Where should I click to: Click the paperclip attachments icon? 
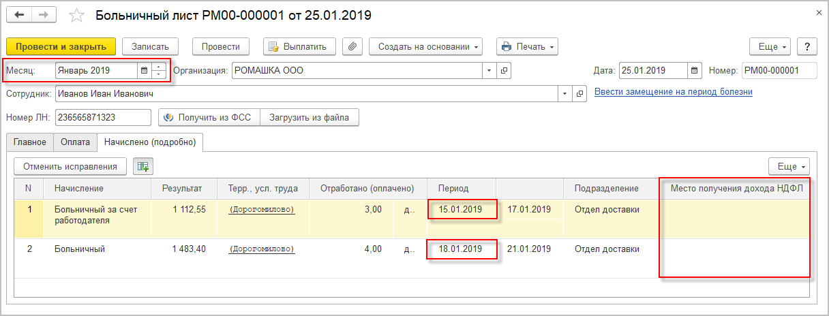click(x=352, y=46)
